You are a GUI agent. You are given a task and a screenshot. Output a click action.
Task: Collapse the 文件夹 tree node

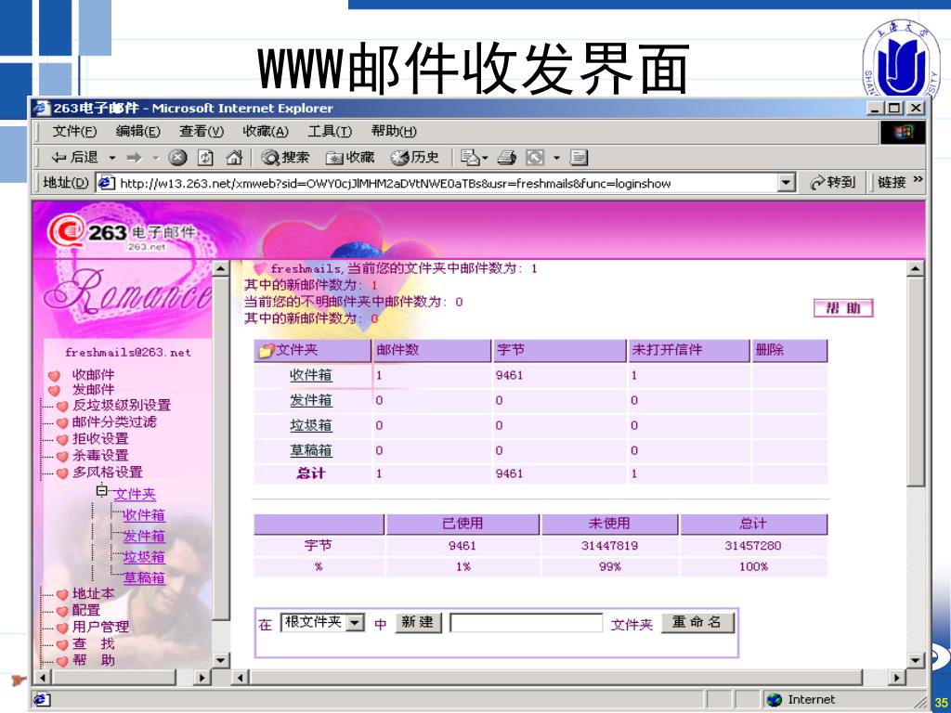[102, 490]
